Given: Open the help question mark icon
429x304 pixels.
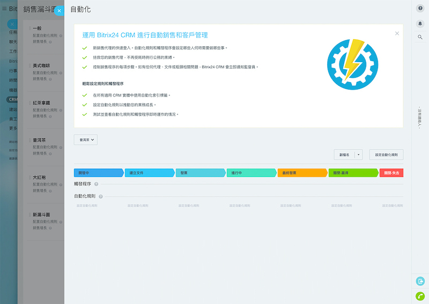Looking at the screenshot, I should 420,8.
